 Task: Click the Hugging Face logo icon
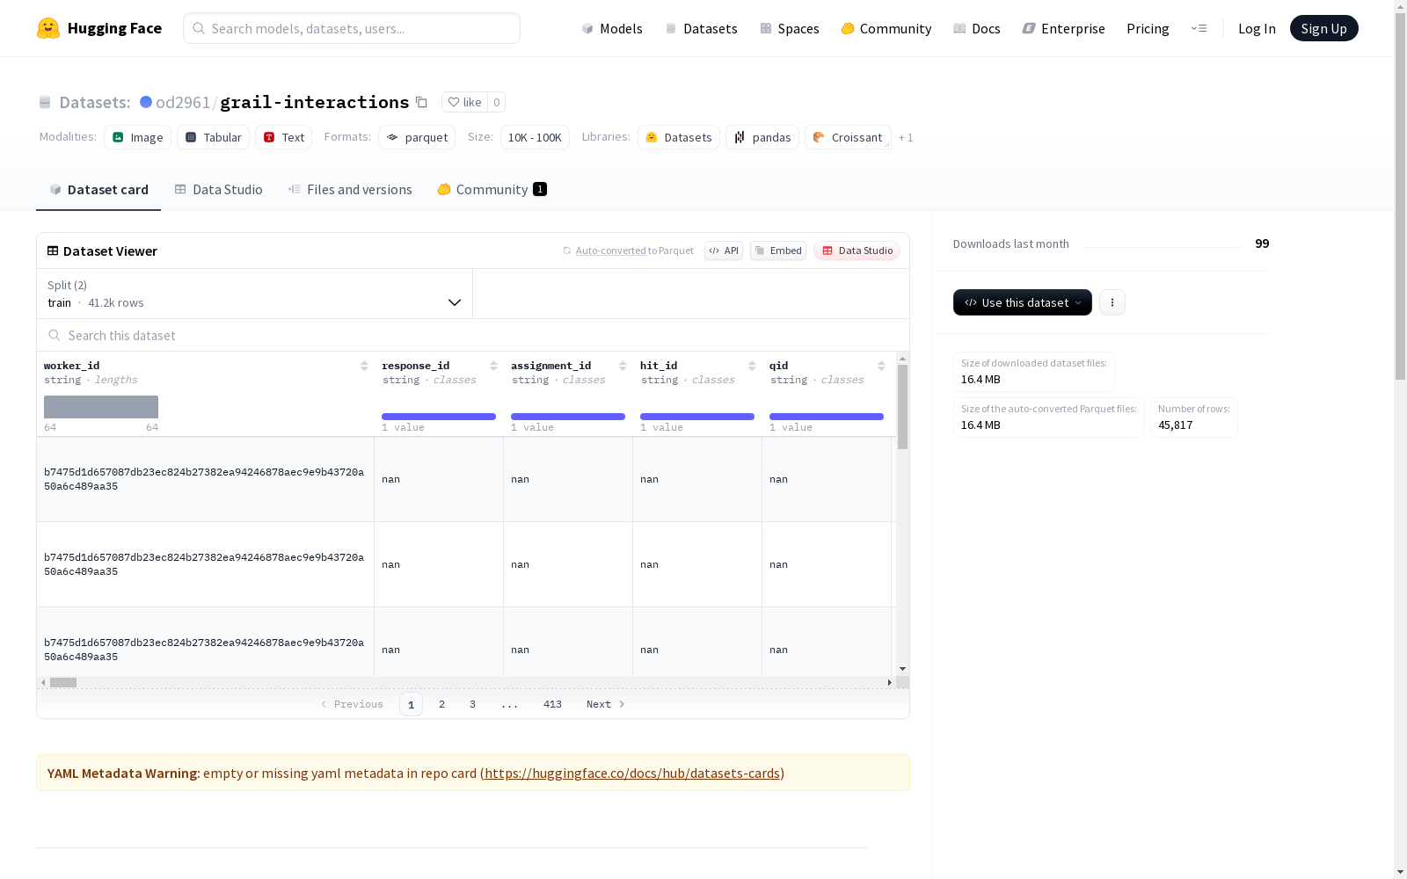(48, 28)
